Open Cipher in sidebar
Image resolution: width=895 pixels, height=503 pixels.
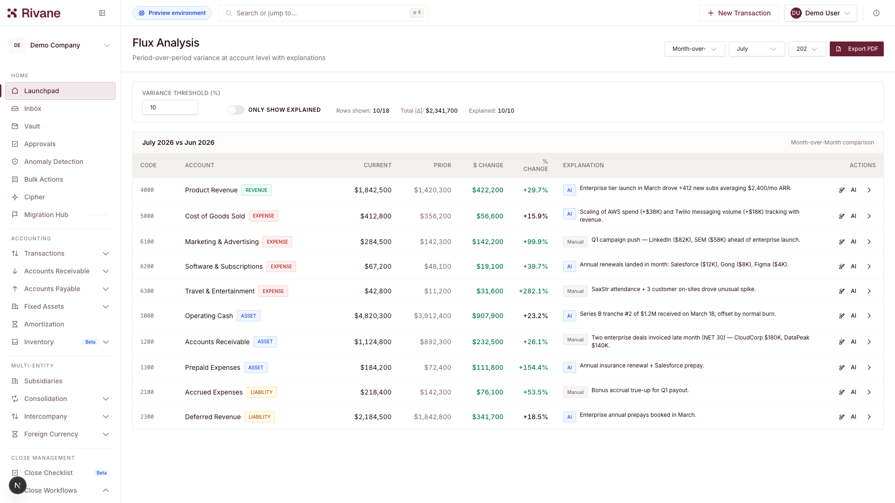tap(60, 197)
